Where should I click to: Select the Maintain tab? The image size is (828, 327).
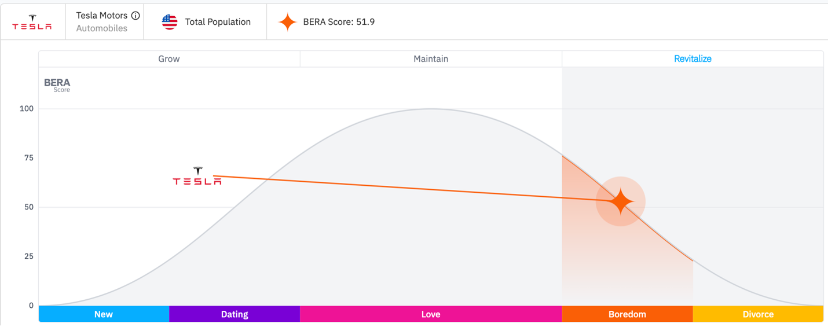431,58
